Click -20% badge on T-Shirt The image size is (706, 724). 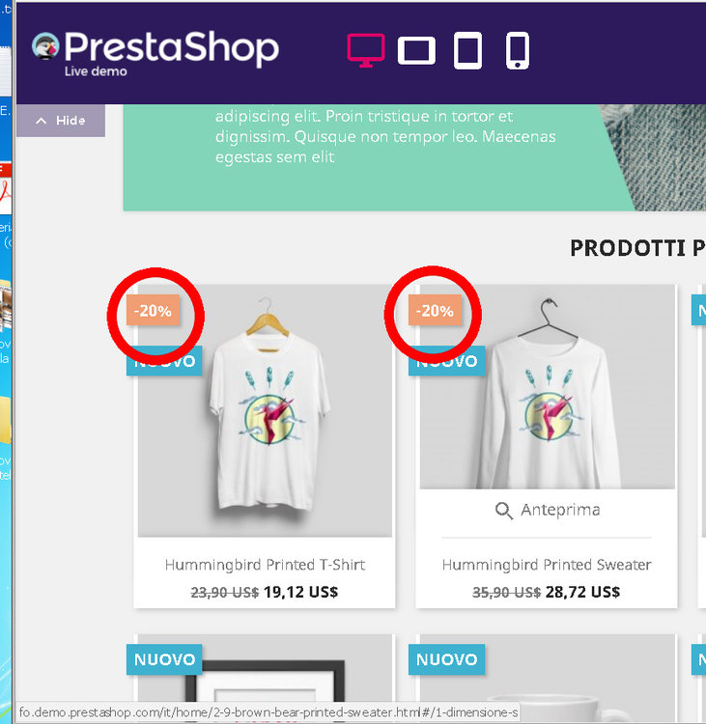pos(153,310)
